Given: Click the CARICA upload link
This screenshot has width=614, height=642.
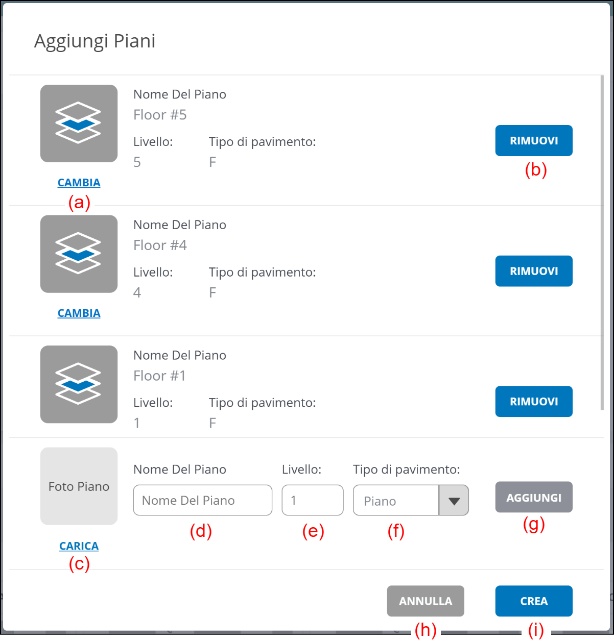Looking at the screenshot, I should [79, 546].
